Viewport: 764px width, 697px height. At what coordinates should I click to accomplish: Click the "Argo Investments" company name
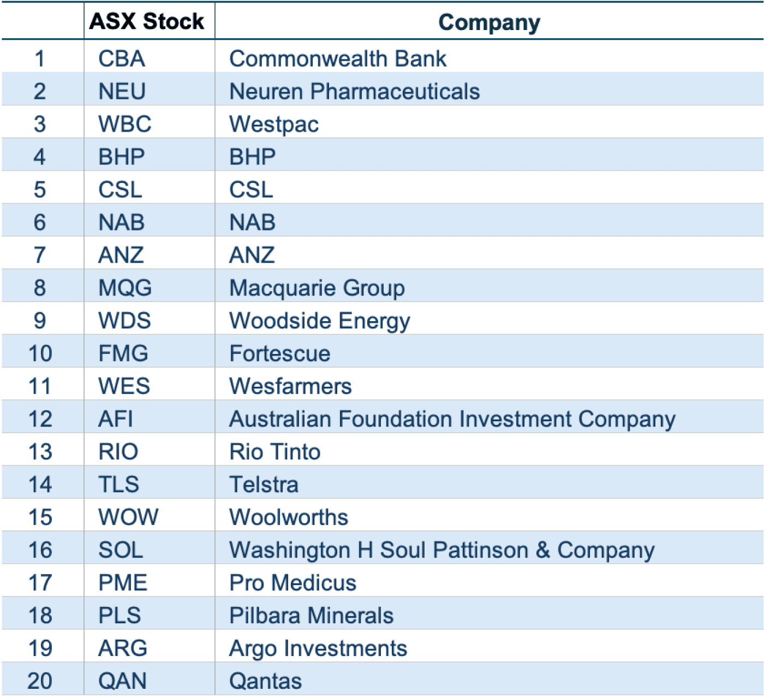pyautogui.click(x=318, y=649)
